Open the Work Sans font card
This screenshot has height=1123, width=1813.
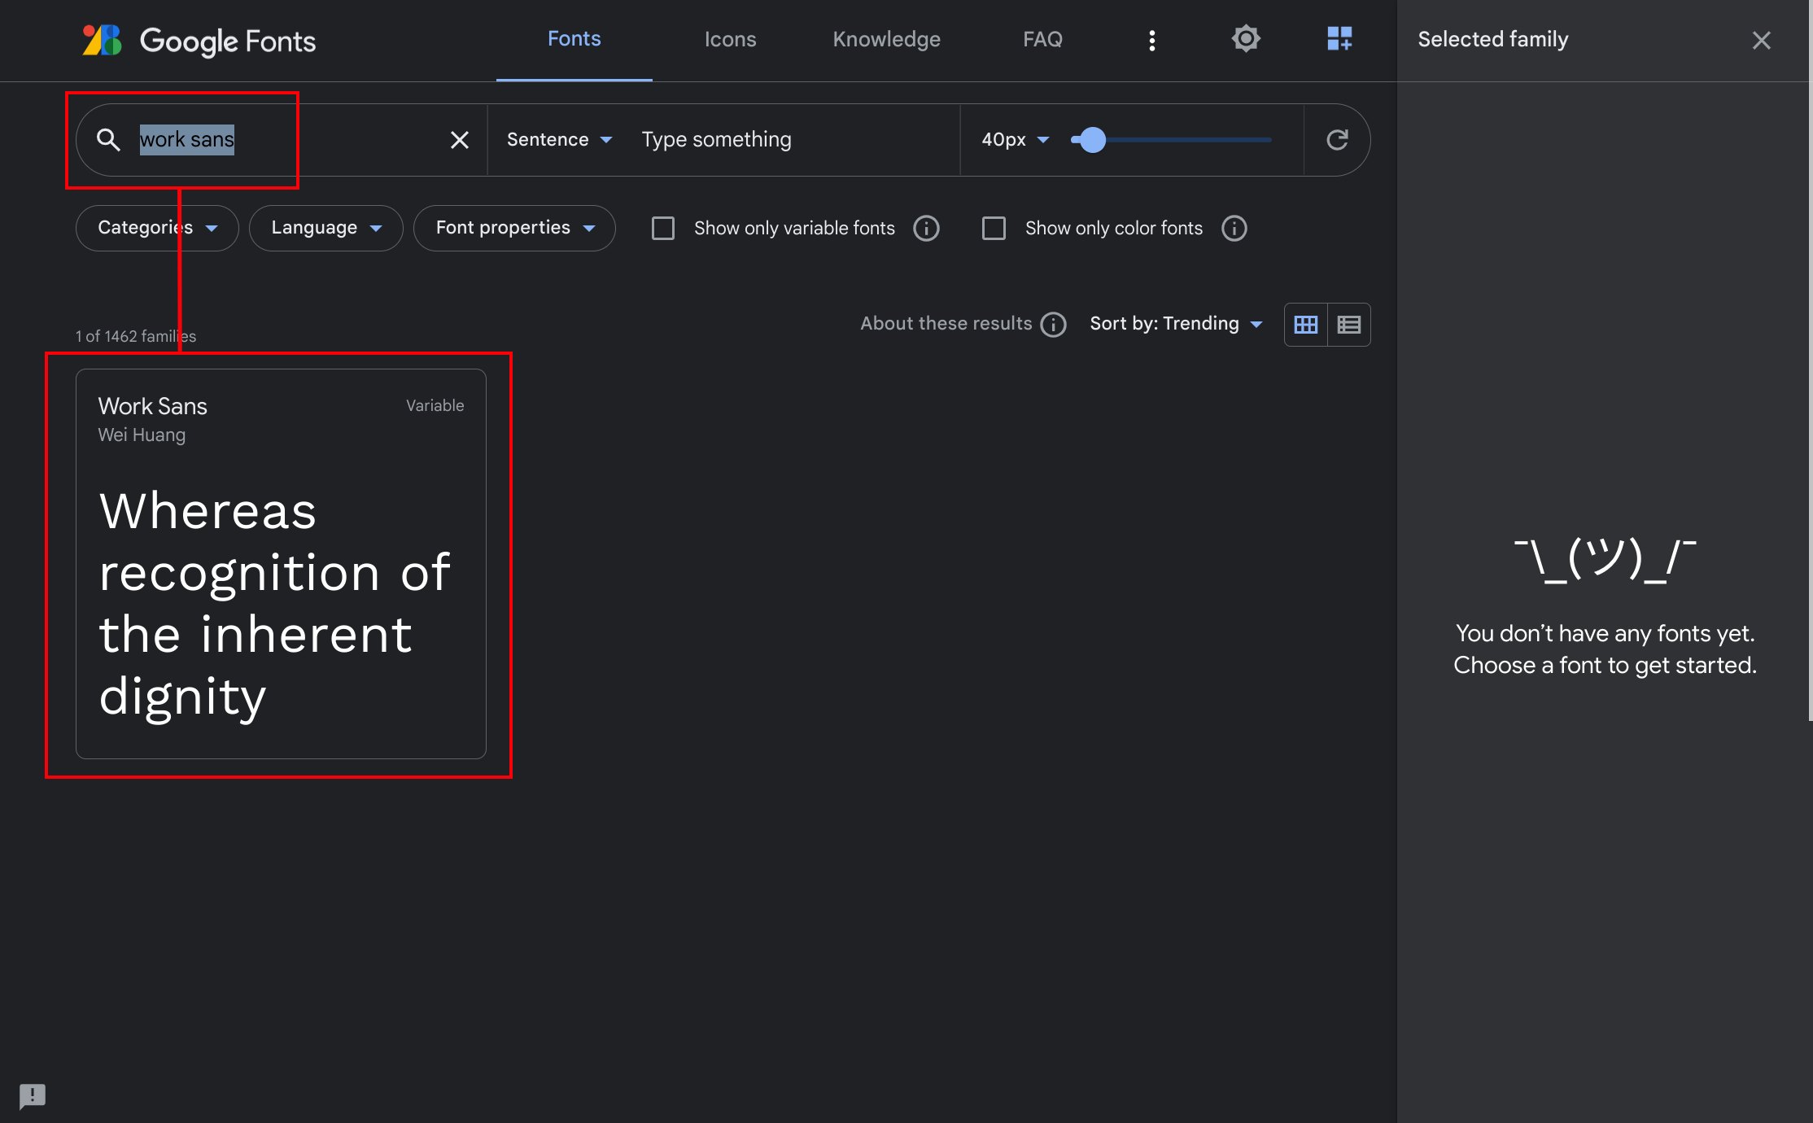(x=281, y=564)
